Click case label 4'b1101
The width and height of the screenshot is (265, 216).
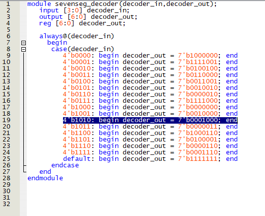[77, 140]
